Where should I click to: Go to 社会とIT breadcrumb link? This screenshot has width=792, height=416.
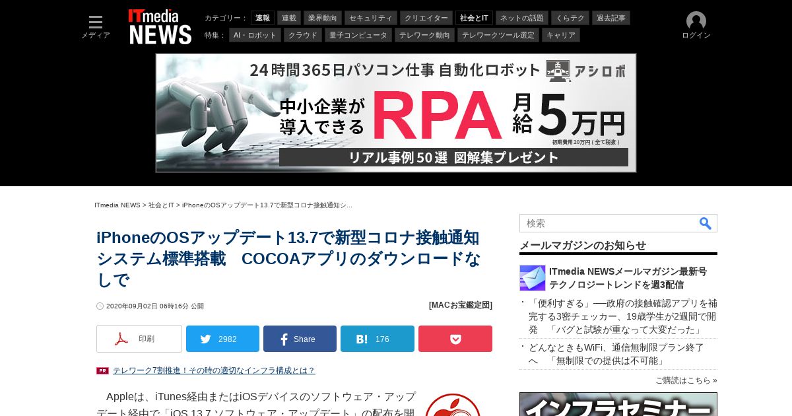pos(161,205)
